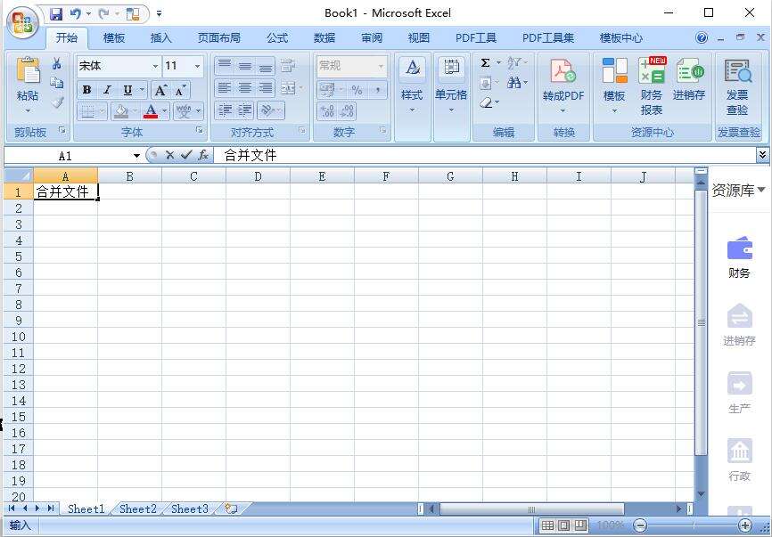The height and width of the screenshot is (537, 772).
Task: Click the 模板 templates button in 资源中心
Action: [614, 86]
